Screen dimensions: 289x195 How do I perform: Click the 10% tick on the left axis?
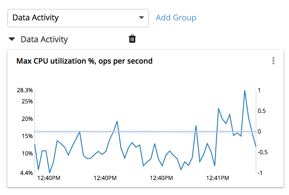[27, 154]
